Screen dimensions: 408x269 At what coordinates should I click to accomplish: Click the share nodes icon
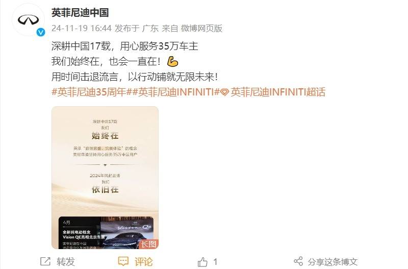pyautogui.click(x=298, y=261)
